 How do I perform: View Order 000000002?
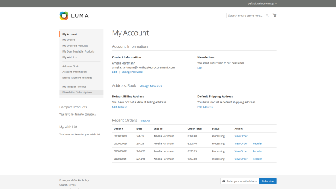[241, 151]
